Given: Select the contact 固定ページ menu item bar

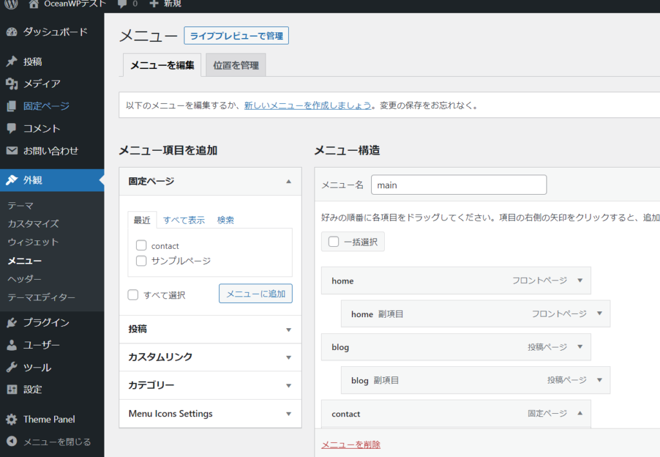Looking at the screenshot, I should click(456, 414).
